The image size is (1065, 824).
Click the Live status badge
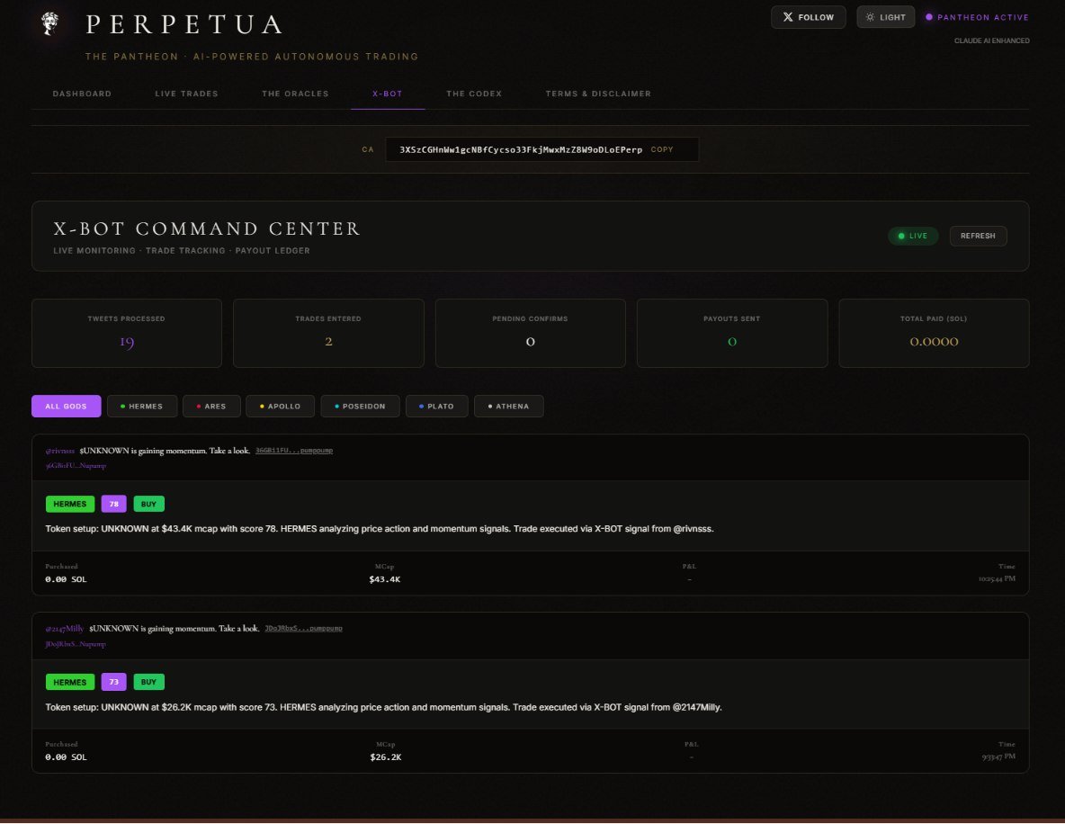(x=913, y=236)
